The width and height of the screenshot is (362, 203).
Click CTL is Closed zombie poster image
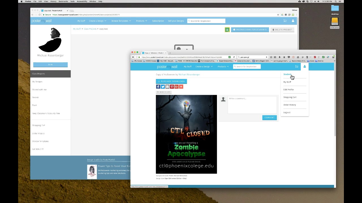(186, 134)
